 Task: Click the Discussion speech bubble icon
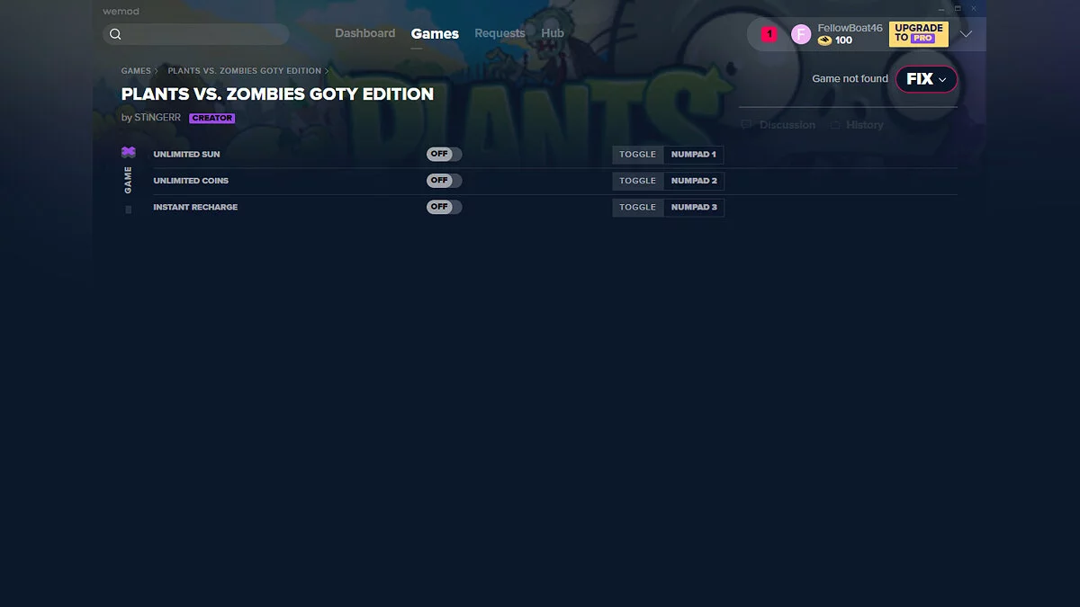tap(746, 125)
